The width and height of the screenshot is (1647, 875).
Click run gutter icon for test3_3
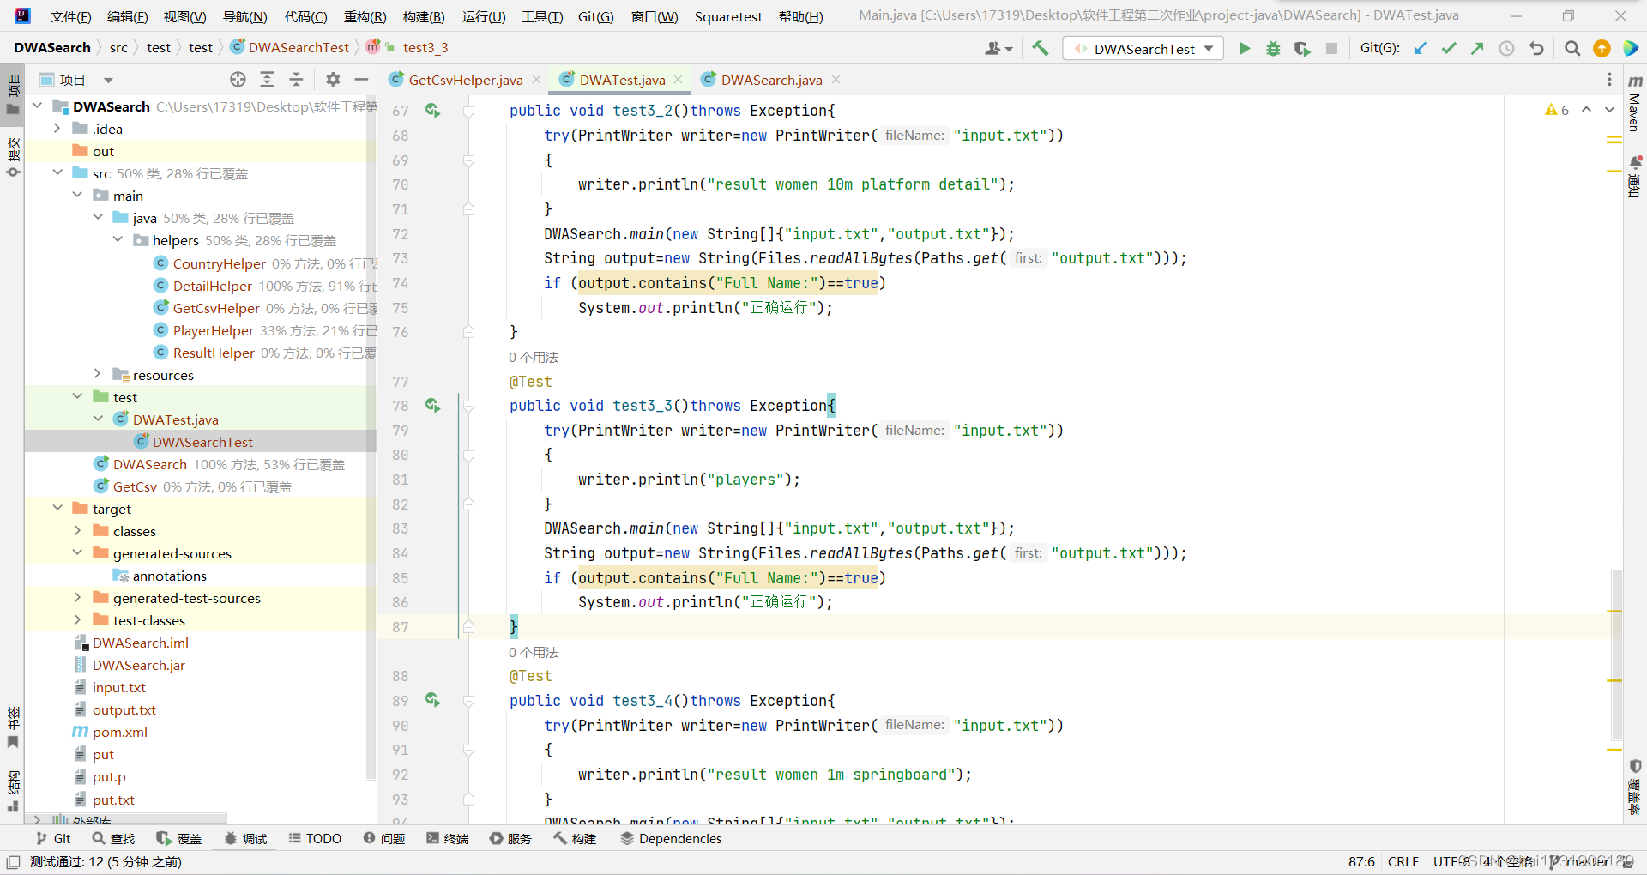(x=432, y=406)
